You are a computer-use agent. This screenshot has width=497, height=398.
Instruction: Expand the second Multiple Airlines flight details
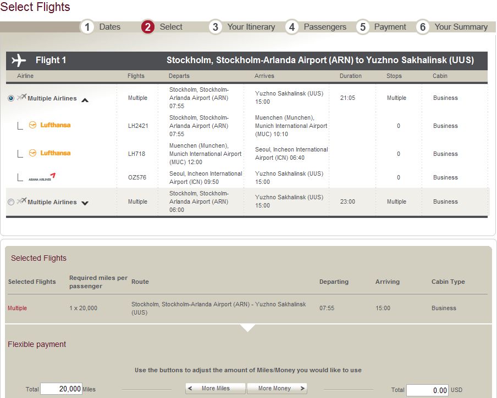click(x=85, y=203)
